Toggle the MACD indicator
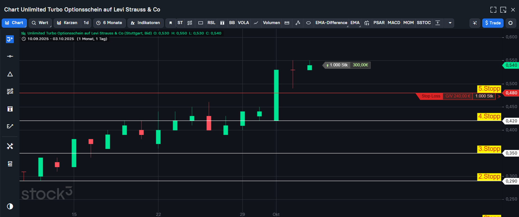 [x=394, y=23]
